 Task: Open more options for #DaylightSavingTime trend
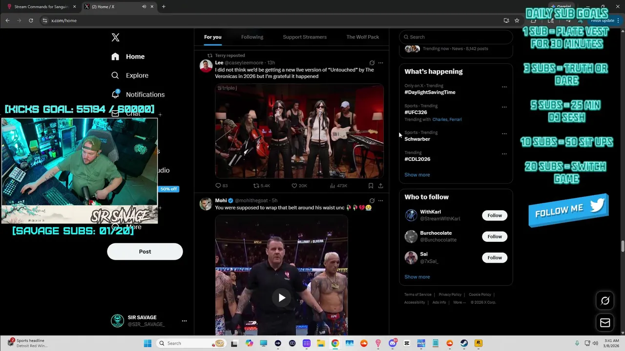pos(504,87)
